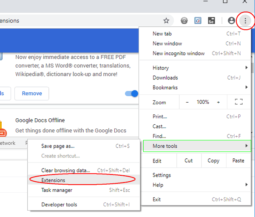Open Extensions from More tools submenu

[84, 180]
